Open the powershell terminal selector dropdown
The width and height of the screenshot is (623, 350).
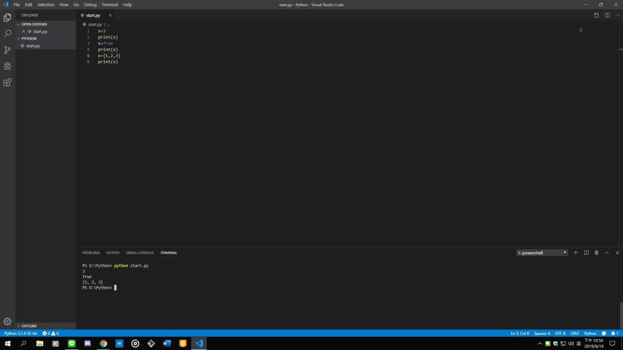point(542,253)
